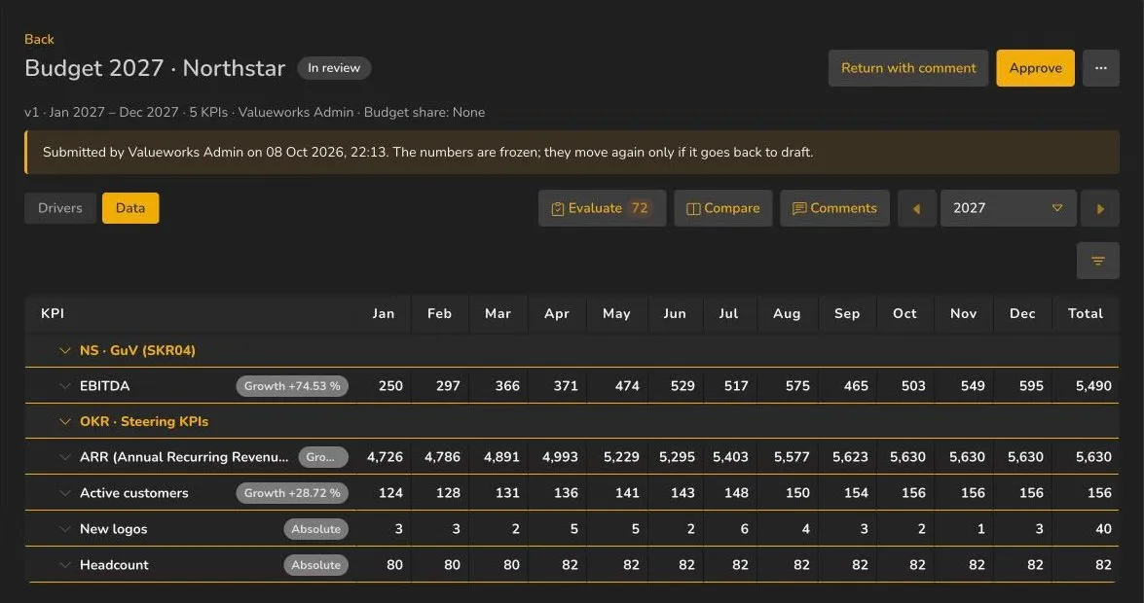1144x603 pixels.
Task: Click the EBITDA Growth +74.53 % badge
Action: (292, 386)
